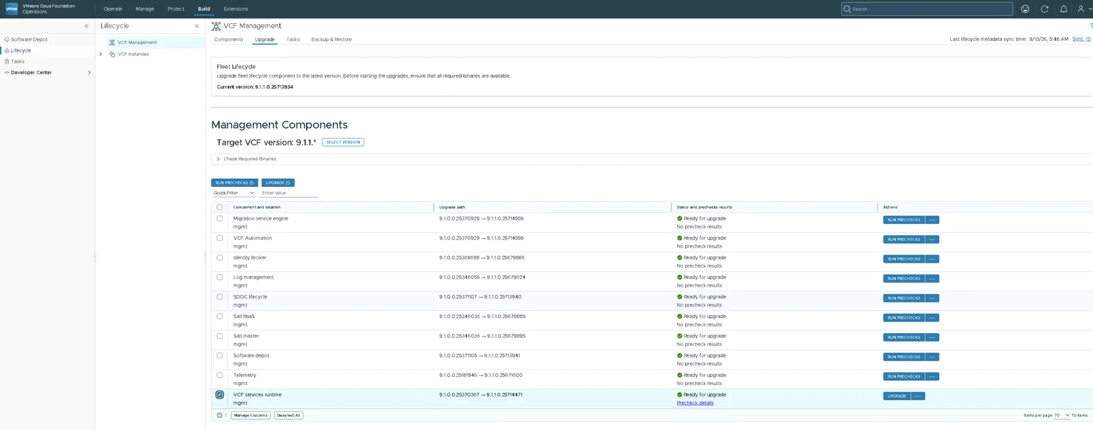This screenshot has height=430, width=1093.
Task: Open more actions for Identity broker
Action: 932,259
